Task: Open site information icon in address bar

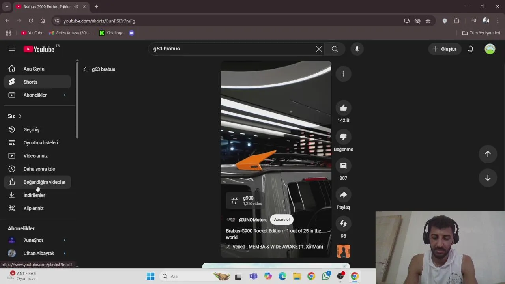Action: pyautogui.click(x=57, y=21)
